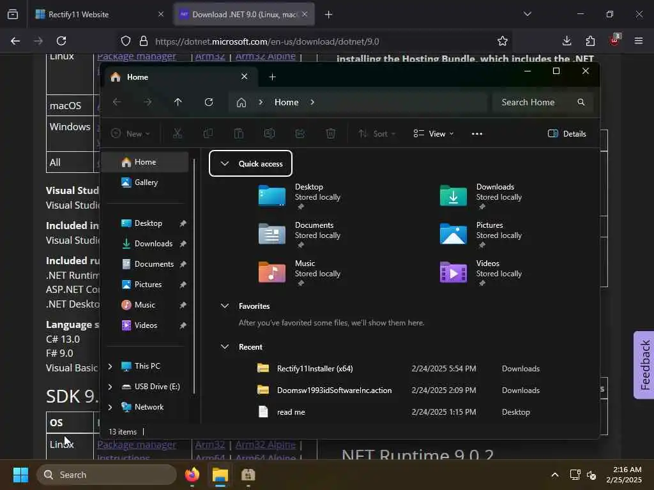This screenshot has width=654, height=490.
Task: Open the Windows Start menu
Action: (20, 475)
